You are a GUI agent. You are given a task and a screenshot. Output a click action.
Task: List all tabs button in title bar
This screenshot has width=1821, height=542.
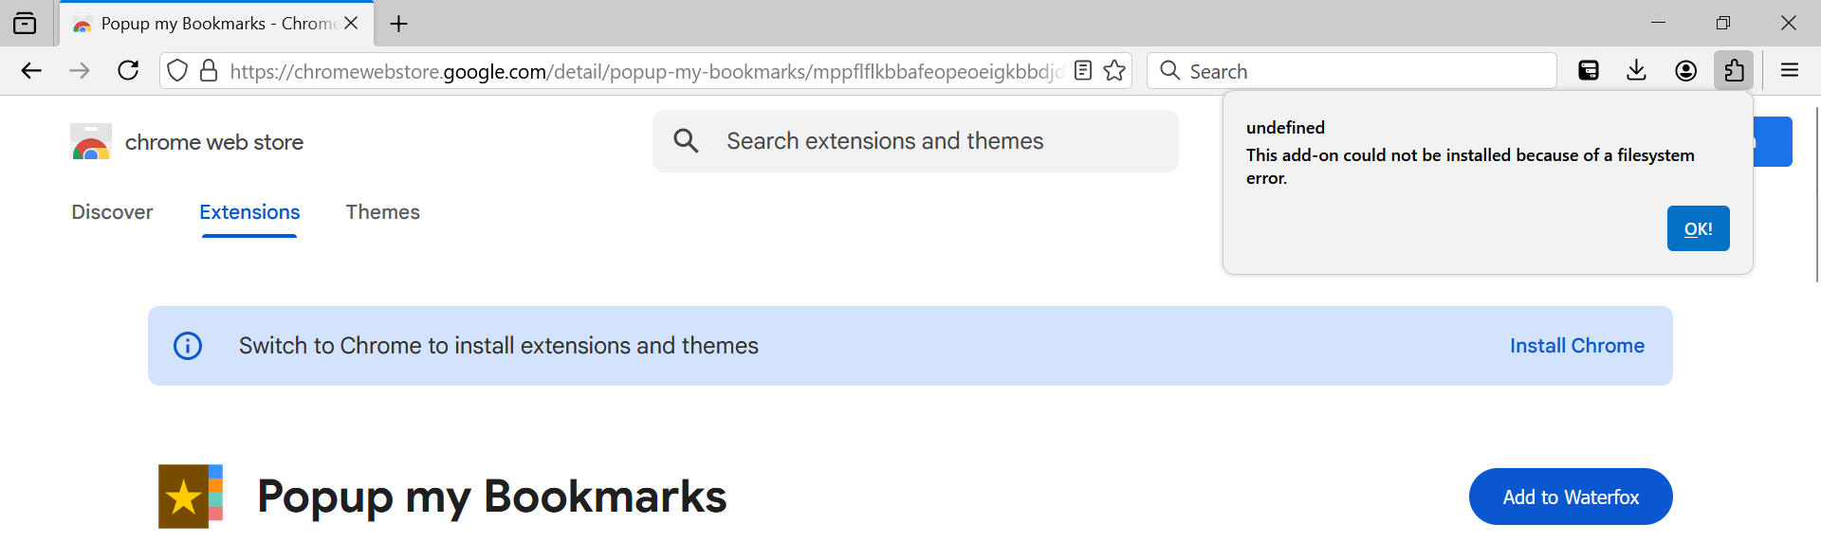26,24
